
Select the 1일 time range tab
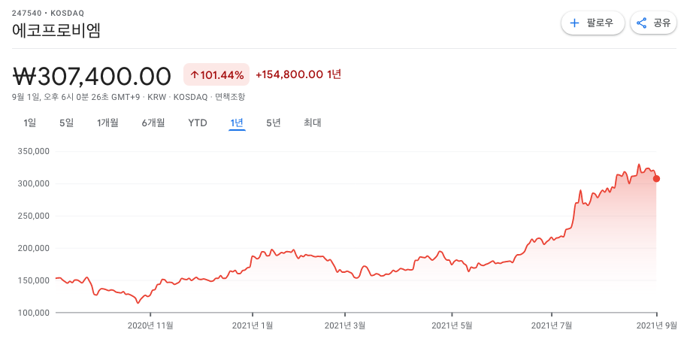(x=29, y=123)
